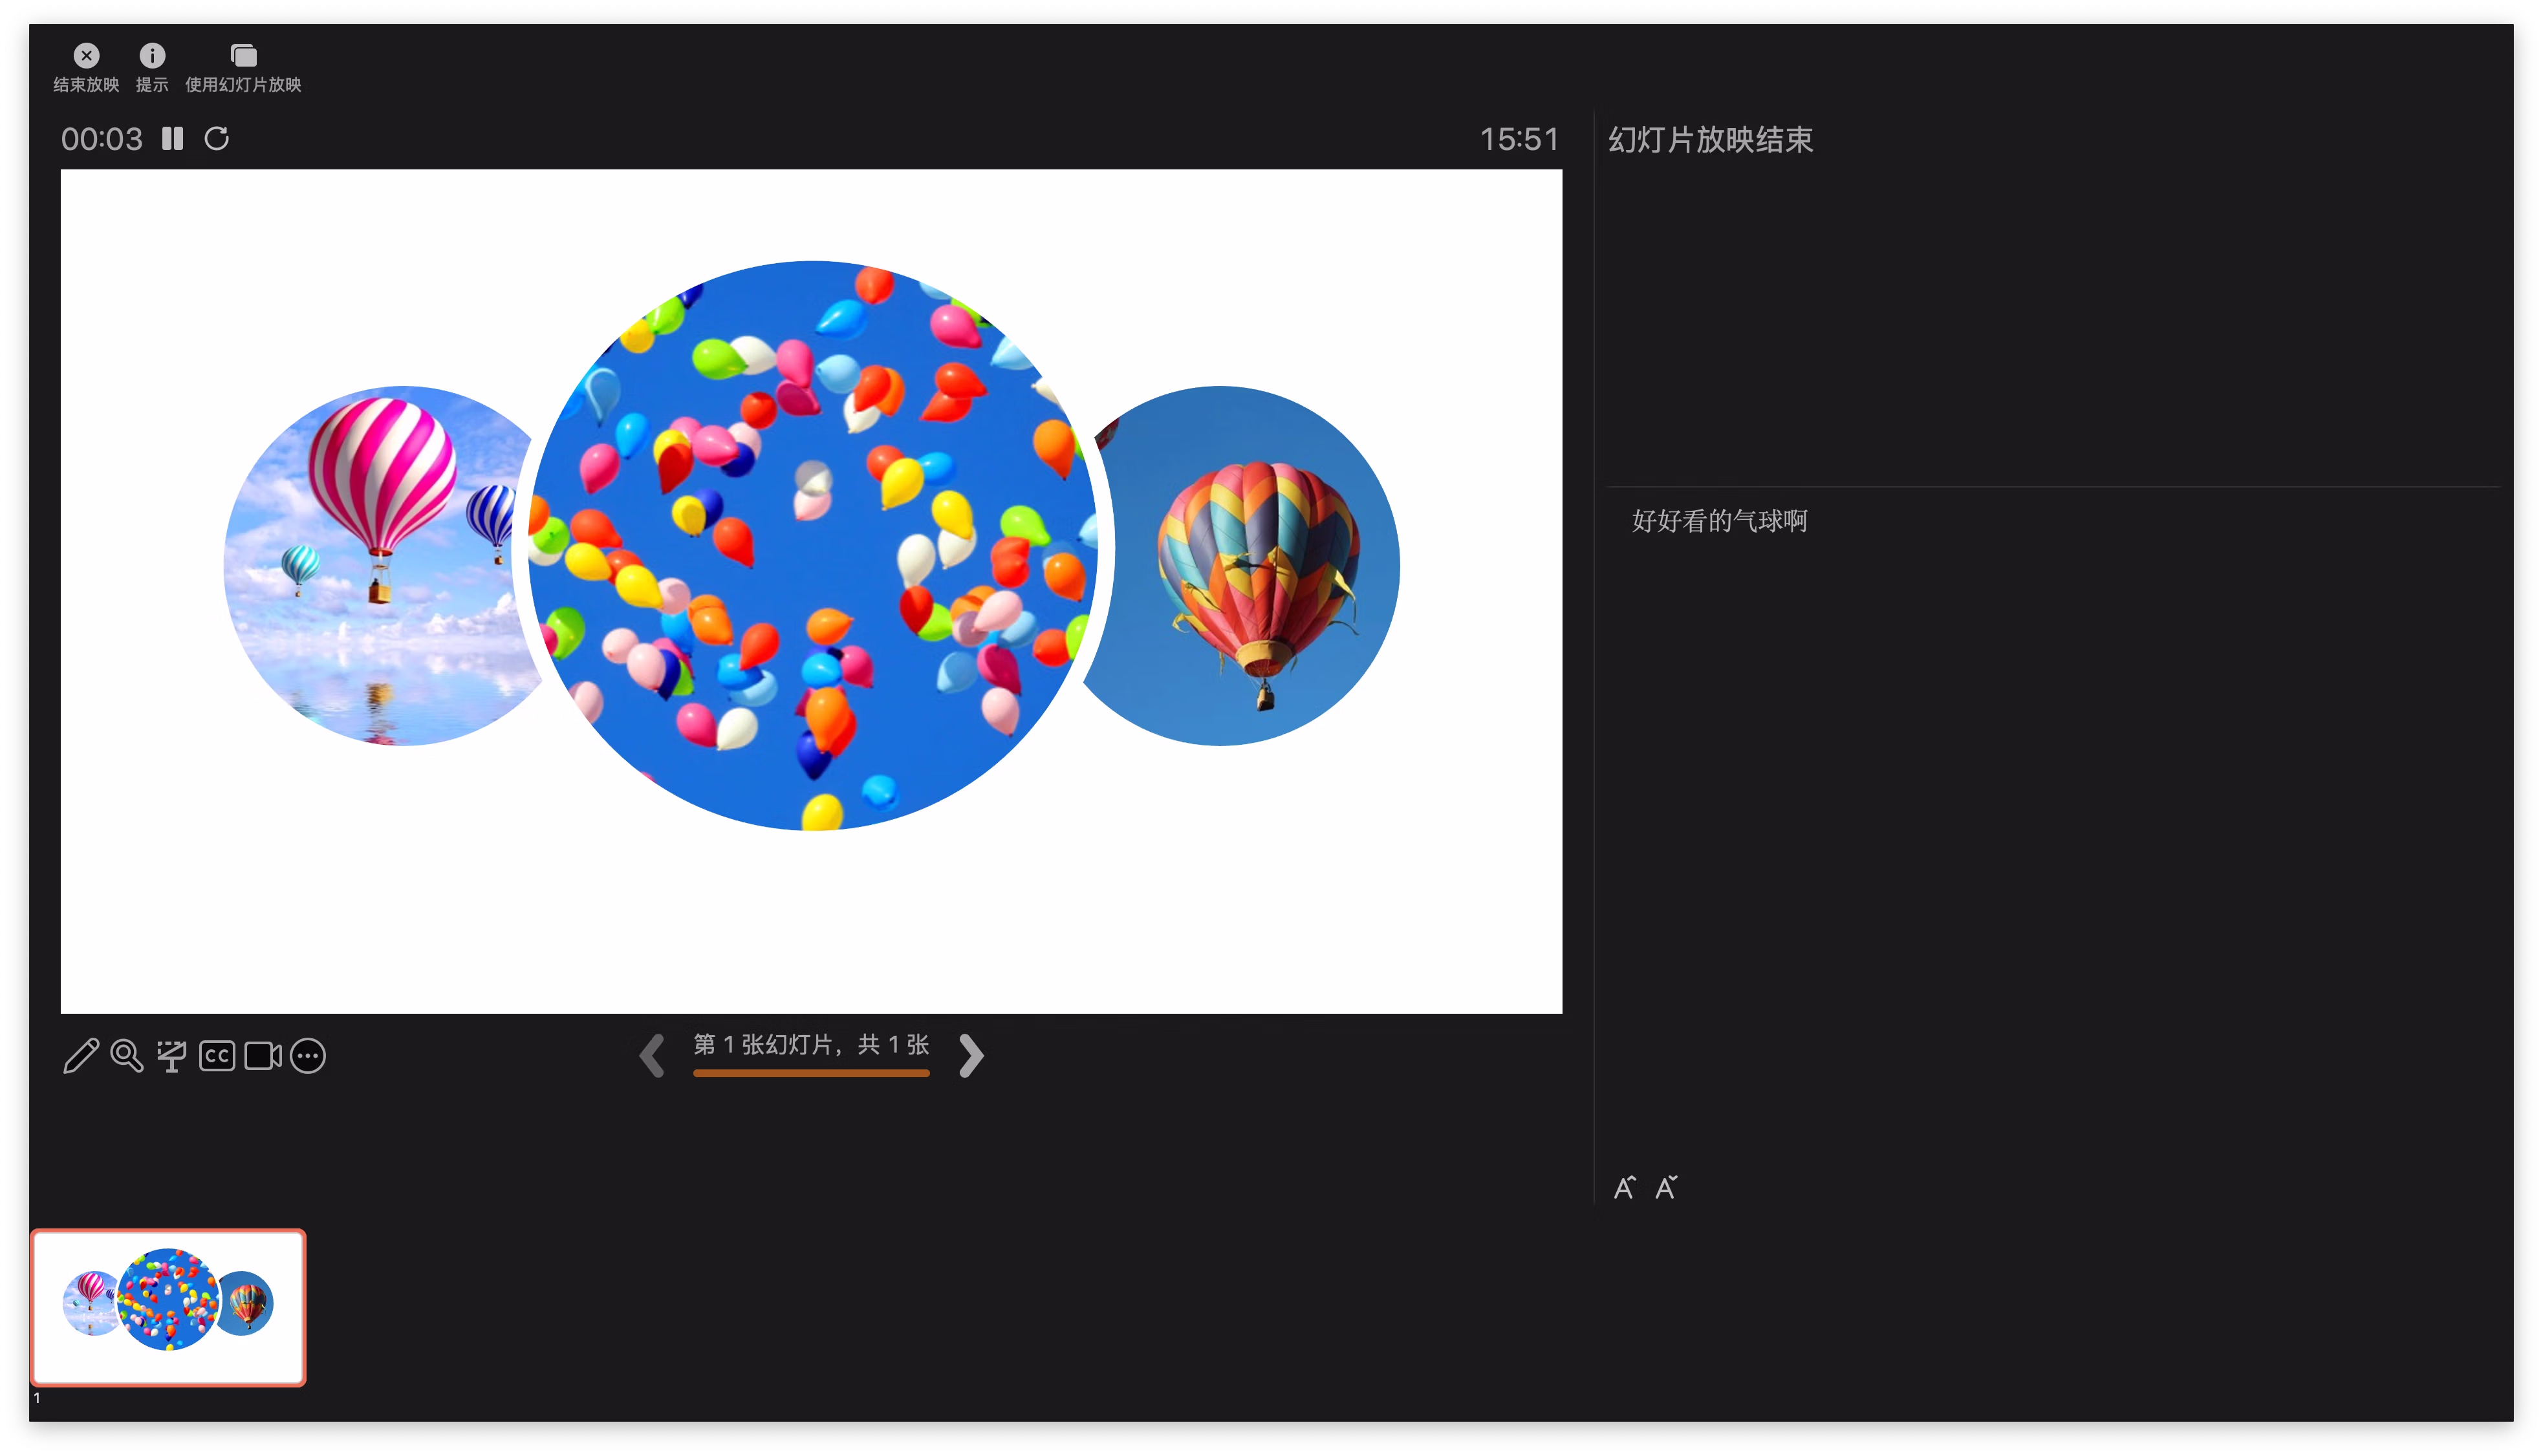The image size is (2543, 1456).
Task: Open the Tips (提示) info icon
Action: click(x=152, y=55)
